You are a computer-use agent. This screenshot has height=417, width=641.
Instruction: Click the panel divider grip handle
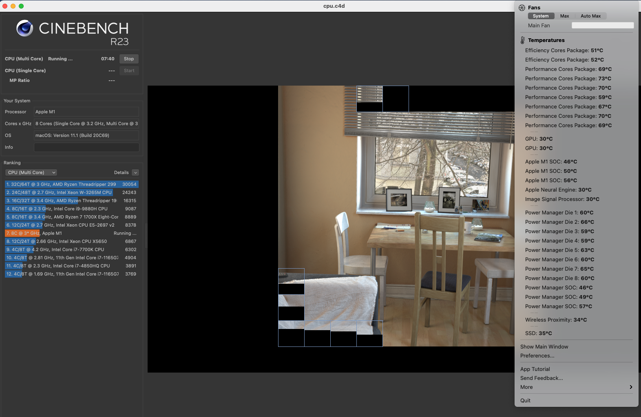coord(146,236)
